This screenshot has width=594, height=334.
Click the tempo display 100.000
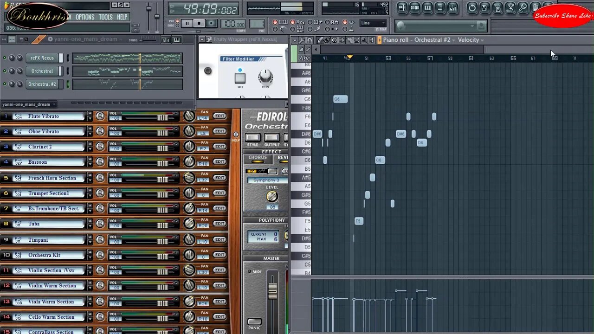(233, 24)
